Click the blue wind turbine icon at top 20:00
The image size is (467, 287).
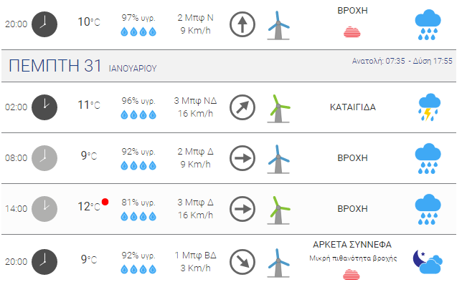click(278, 25)
